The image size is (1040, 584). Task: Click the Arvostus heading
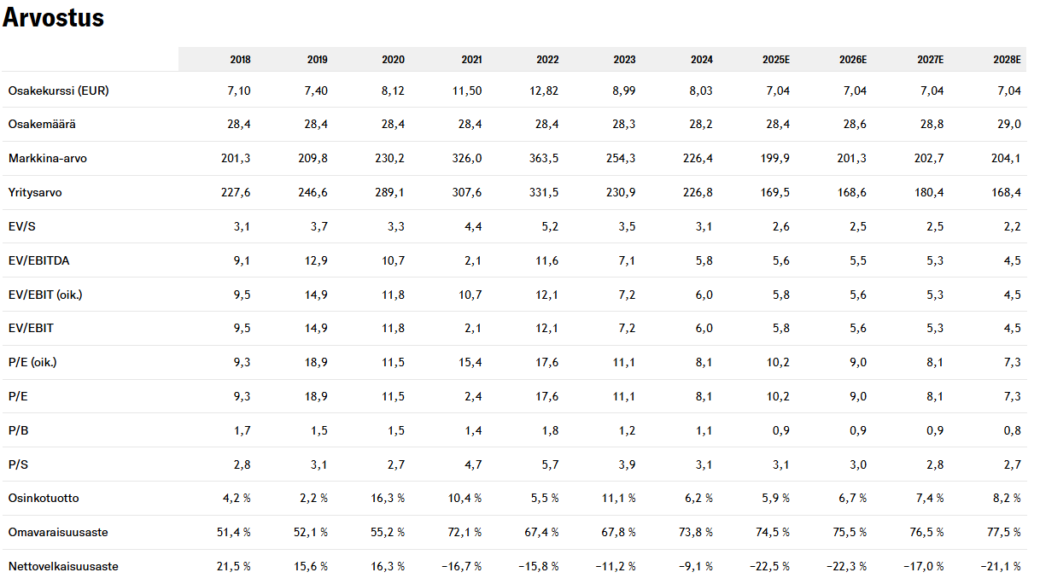(53, 18)
